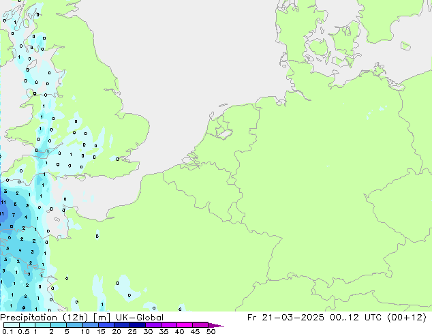Click the 1–2 mm legend color box
The height and width of the screenshot is (334, 432).
tap(43, 325)
